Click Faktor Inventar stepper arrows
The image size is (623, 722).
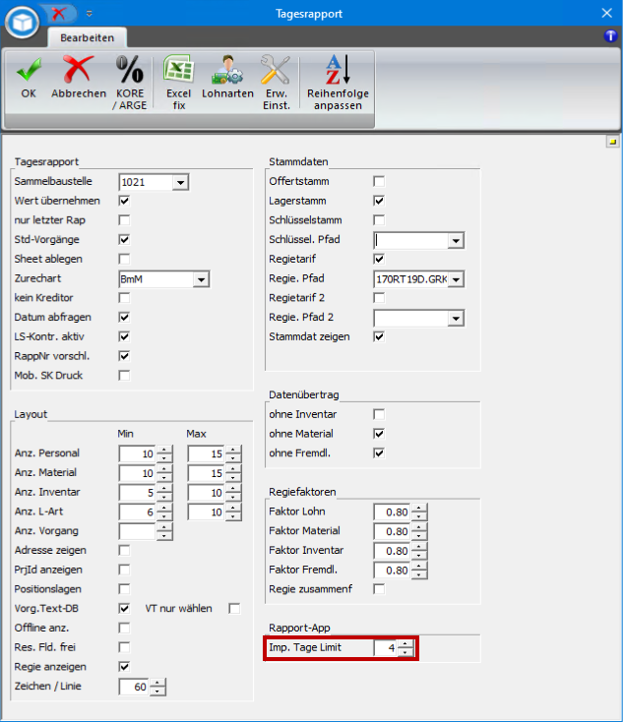pos(419,551)
